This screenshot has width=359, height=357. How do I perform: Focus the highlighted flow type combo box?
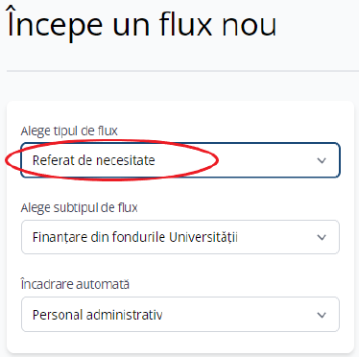(x=180, y=160)
